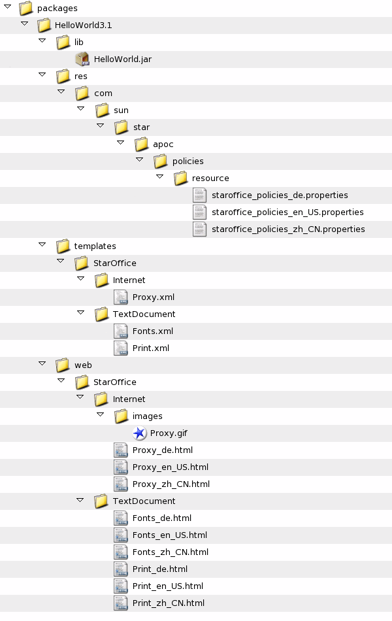Screen dimensions: 392x621
Task: Select the Print_en_US.html file name
Action: pyautogui.click(x=167, y=586)
